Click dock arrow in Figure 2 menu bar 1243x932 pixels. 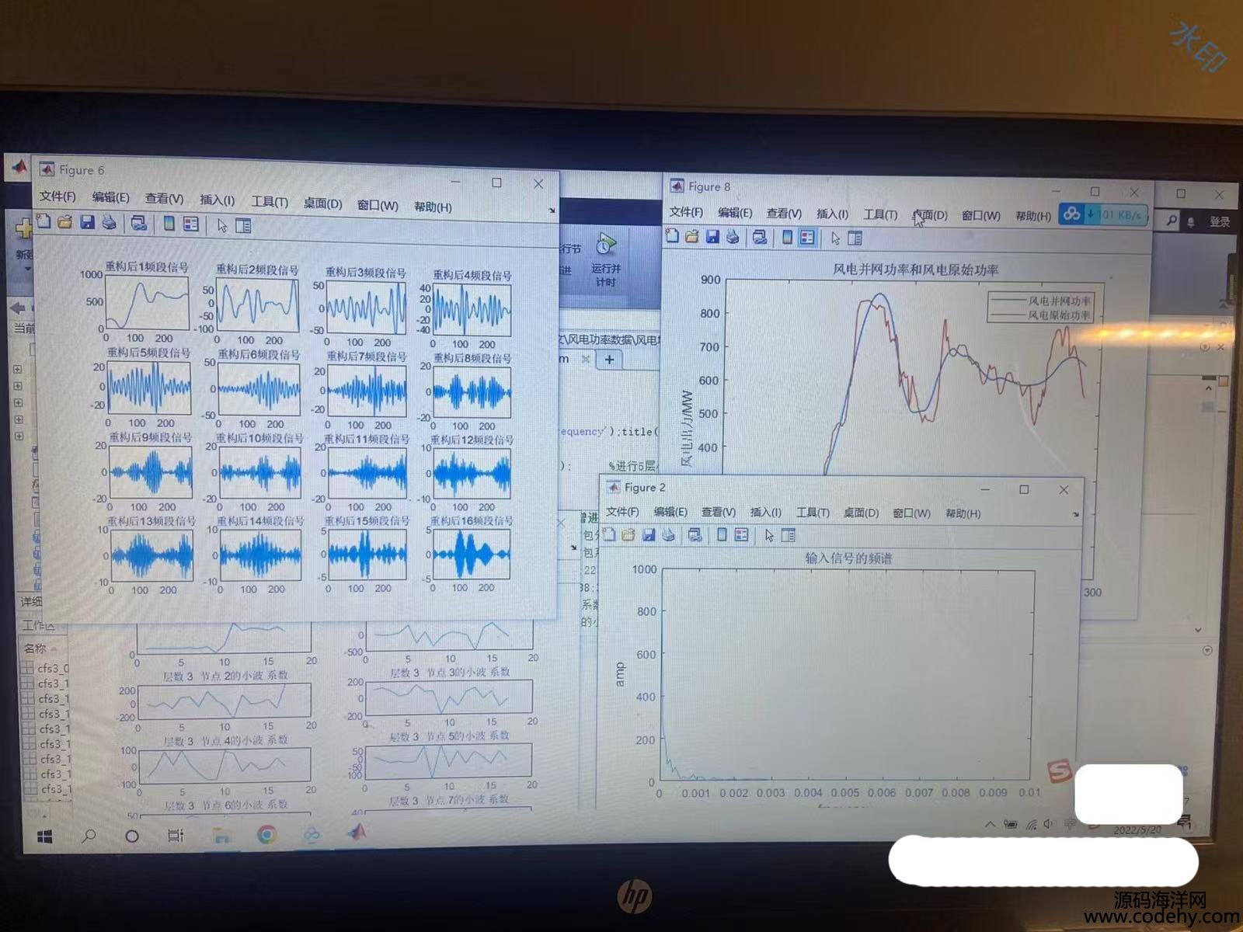tap(1075, 514)
